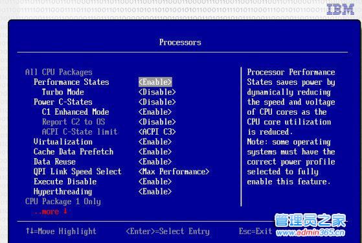This screenshot has width=362, height=243.
Task: Open ACPI C-State limit ACPI C3 selector
Action: 157,132
